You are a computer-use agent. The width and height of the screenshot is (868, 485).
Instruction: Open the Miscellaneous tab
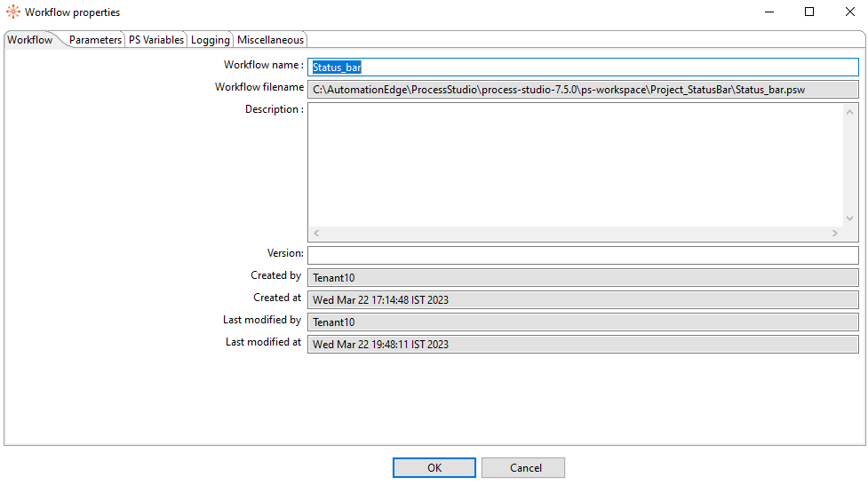coord(270,40)
